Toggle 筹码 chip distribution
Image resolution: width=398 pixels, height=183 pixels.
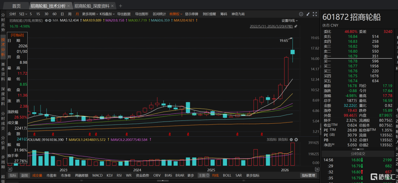[224, 14]
